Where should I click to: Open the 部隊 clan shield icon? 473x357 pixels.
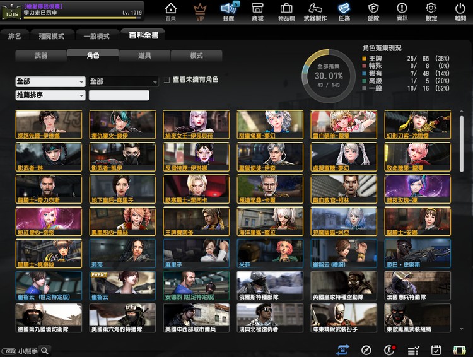click(x=373, y=11)
